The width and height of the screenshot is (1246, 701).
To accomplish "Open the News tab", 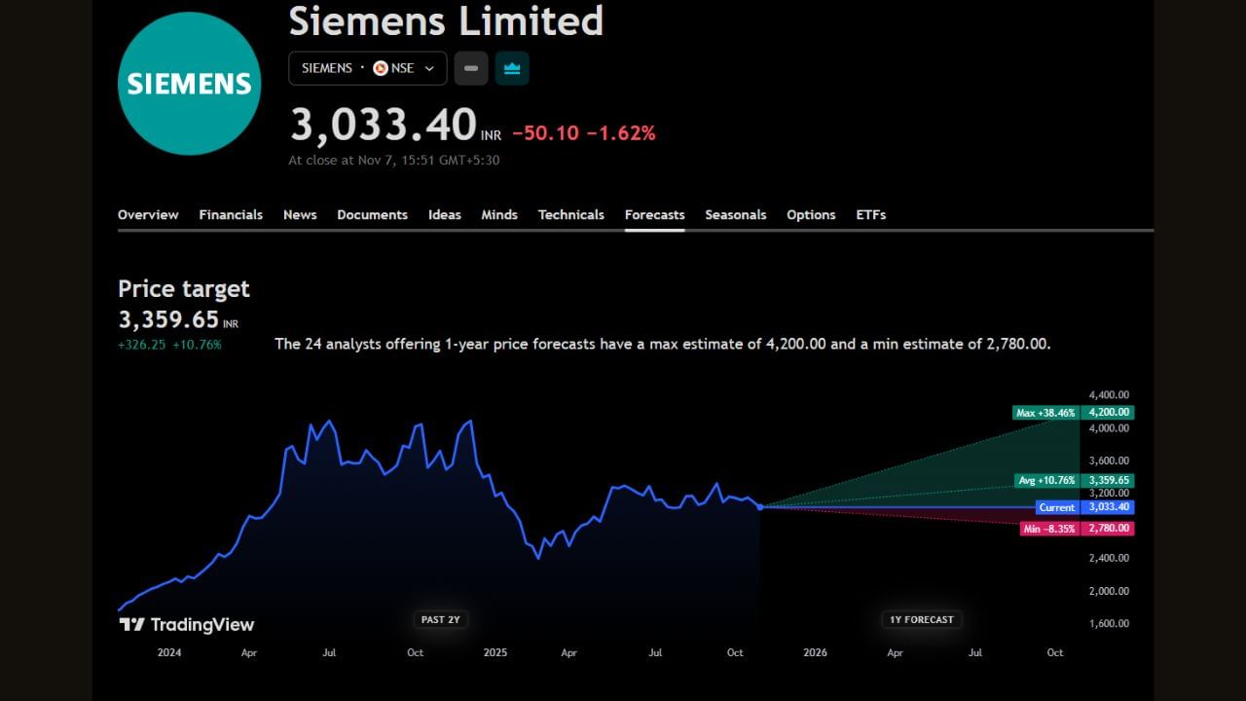I will click(x=300, y=214).
